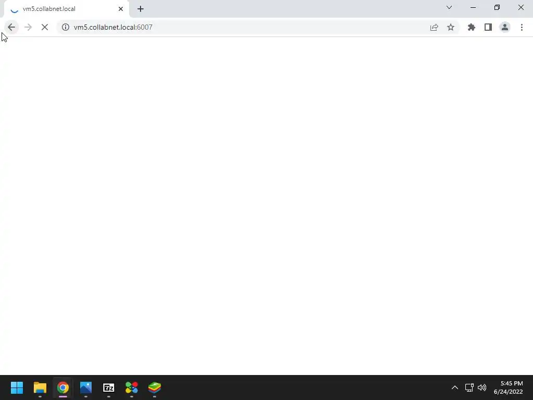Open BlueStacks from the taskbar

[155, 387]
